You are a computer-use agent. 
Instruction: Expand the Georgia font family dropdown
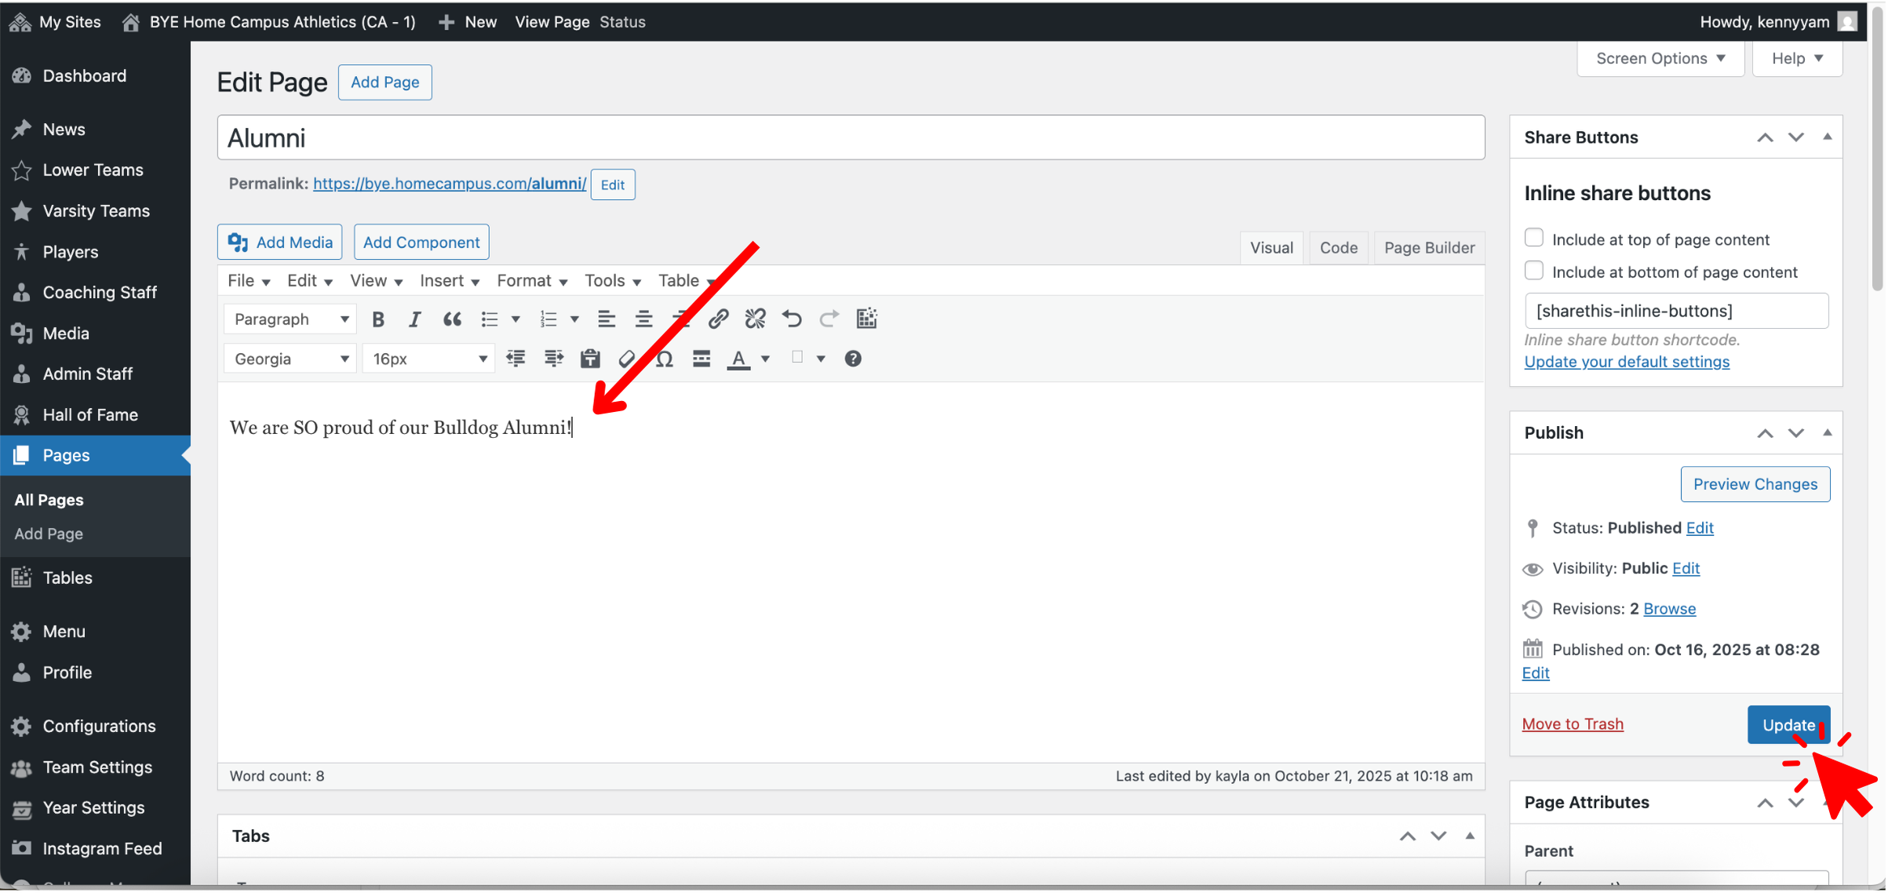click(290, 359)
